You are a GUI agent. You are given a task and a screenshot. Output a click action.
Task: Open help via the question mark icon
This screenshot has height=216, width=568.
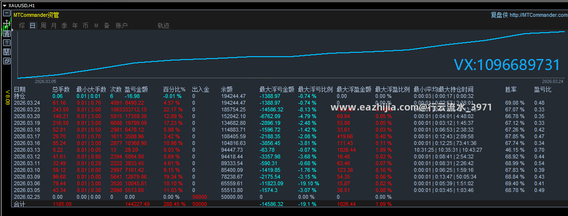coord(7,43)
